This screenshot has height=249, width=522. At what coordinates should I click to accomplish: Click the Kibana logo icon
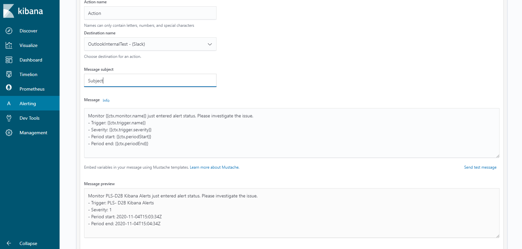(9, 11)
